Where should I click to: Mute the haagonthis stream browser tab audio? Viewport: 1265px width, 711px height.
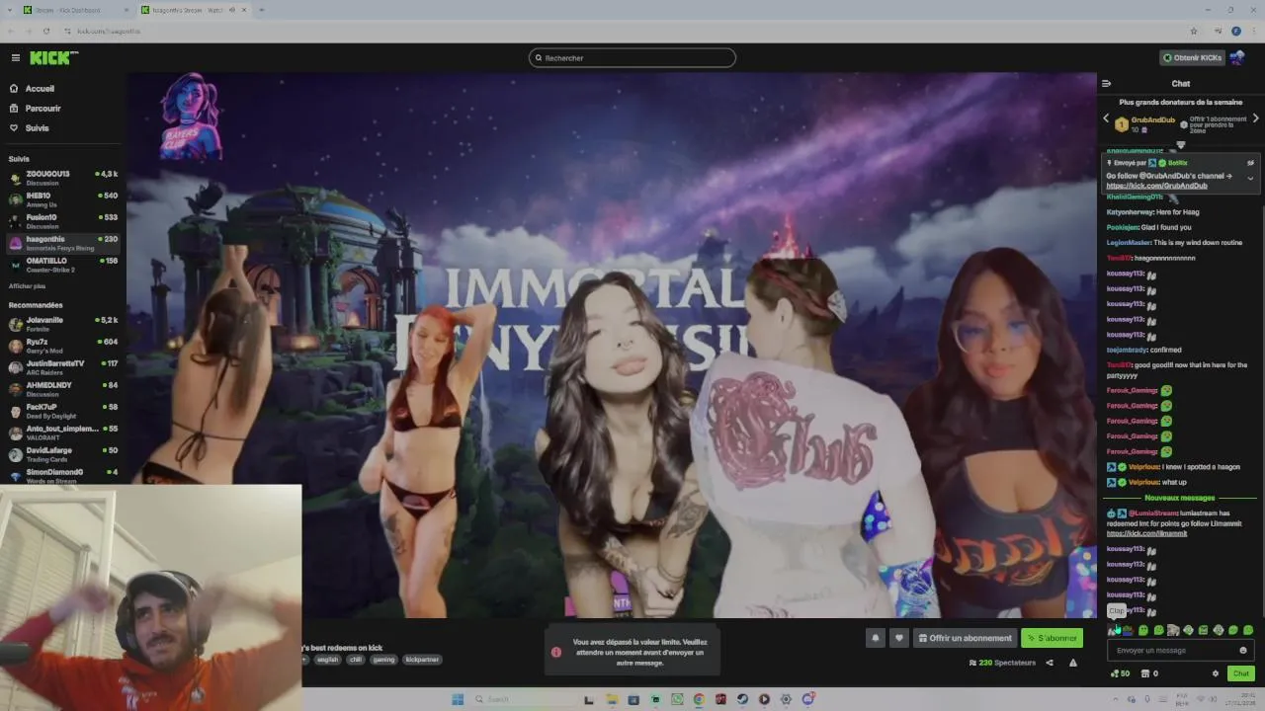pyautogui.click(x=232, y=10)
